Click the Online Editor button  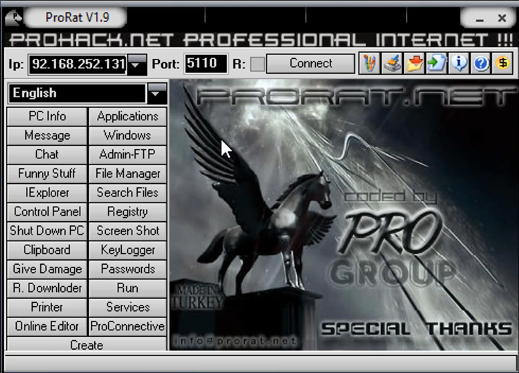click(x=47, y=326)
